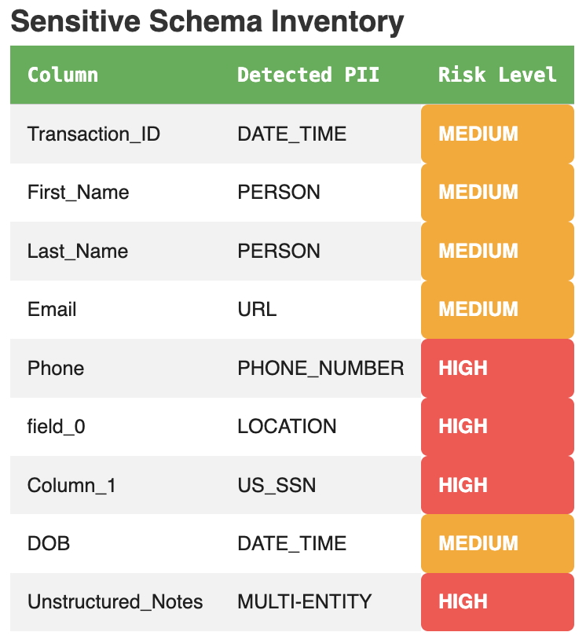
Task: Select the field_0 column entry
Action: (x=57, y=427)
